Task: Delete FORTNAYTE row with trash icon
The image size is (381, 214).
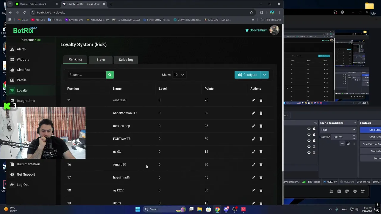Action: tap(261, 139)
